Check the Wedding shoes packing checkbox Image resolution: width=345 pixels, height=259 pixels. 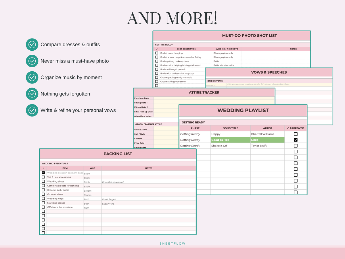43,181
